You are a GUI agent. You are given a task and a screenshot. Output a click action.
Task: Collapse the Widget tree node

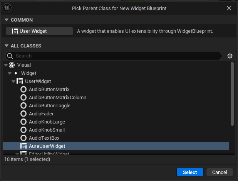(9, 73)
